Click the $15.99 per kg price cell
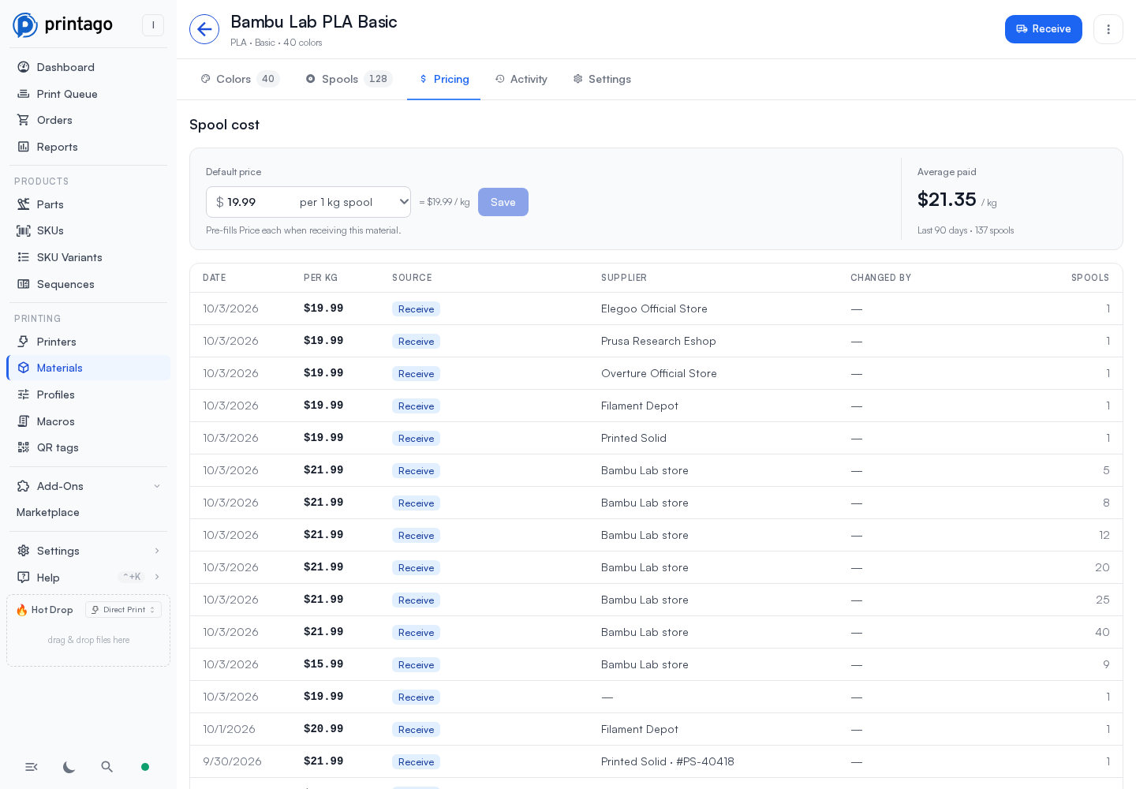 [x=323, y=664]
